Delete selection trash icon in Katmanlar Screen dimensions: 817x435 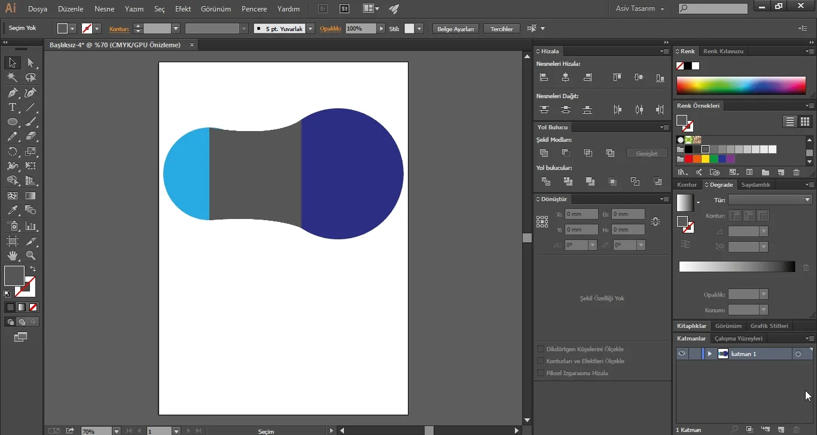coord(796,430)
